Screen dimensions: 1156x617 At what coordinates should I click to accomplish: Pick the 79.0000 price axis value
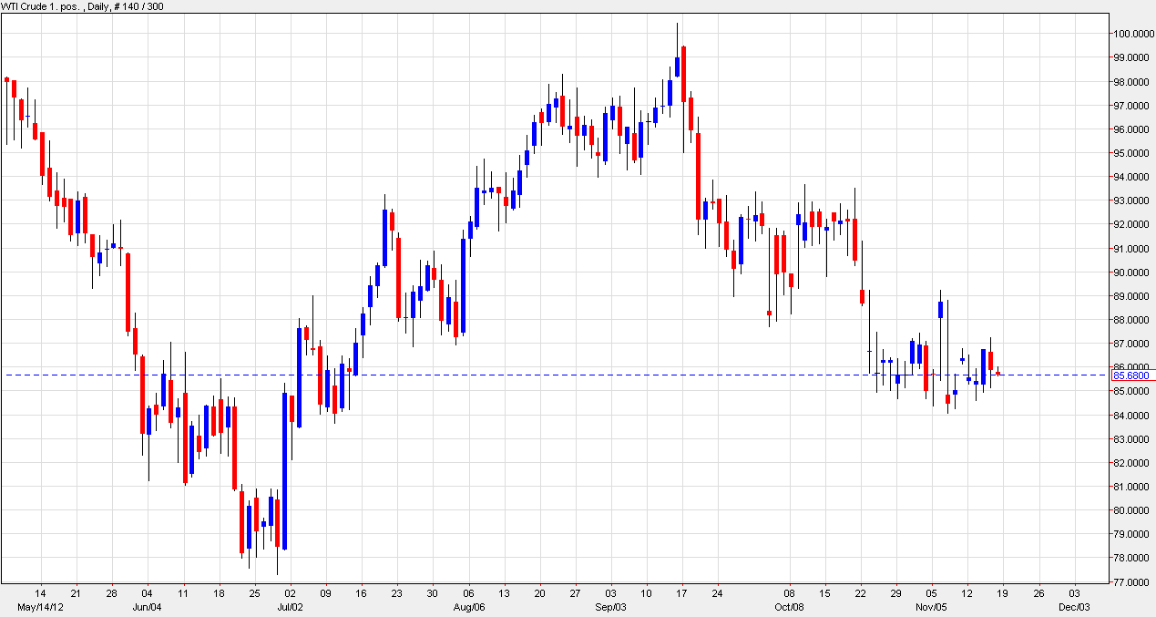pyautogui.click(x=1130, y=534)
